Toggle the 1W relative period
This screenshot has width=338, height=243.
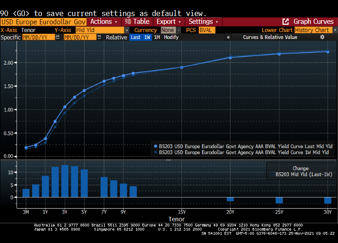pyautogui.click(x=147, y=37)
